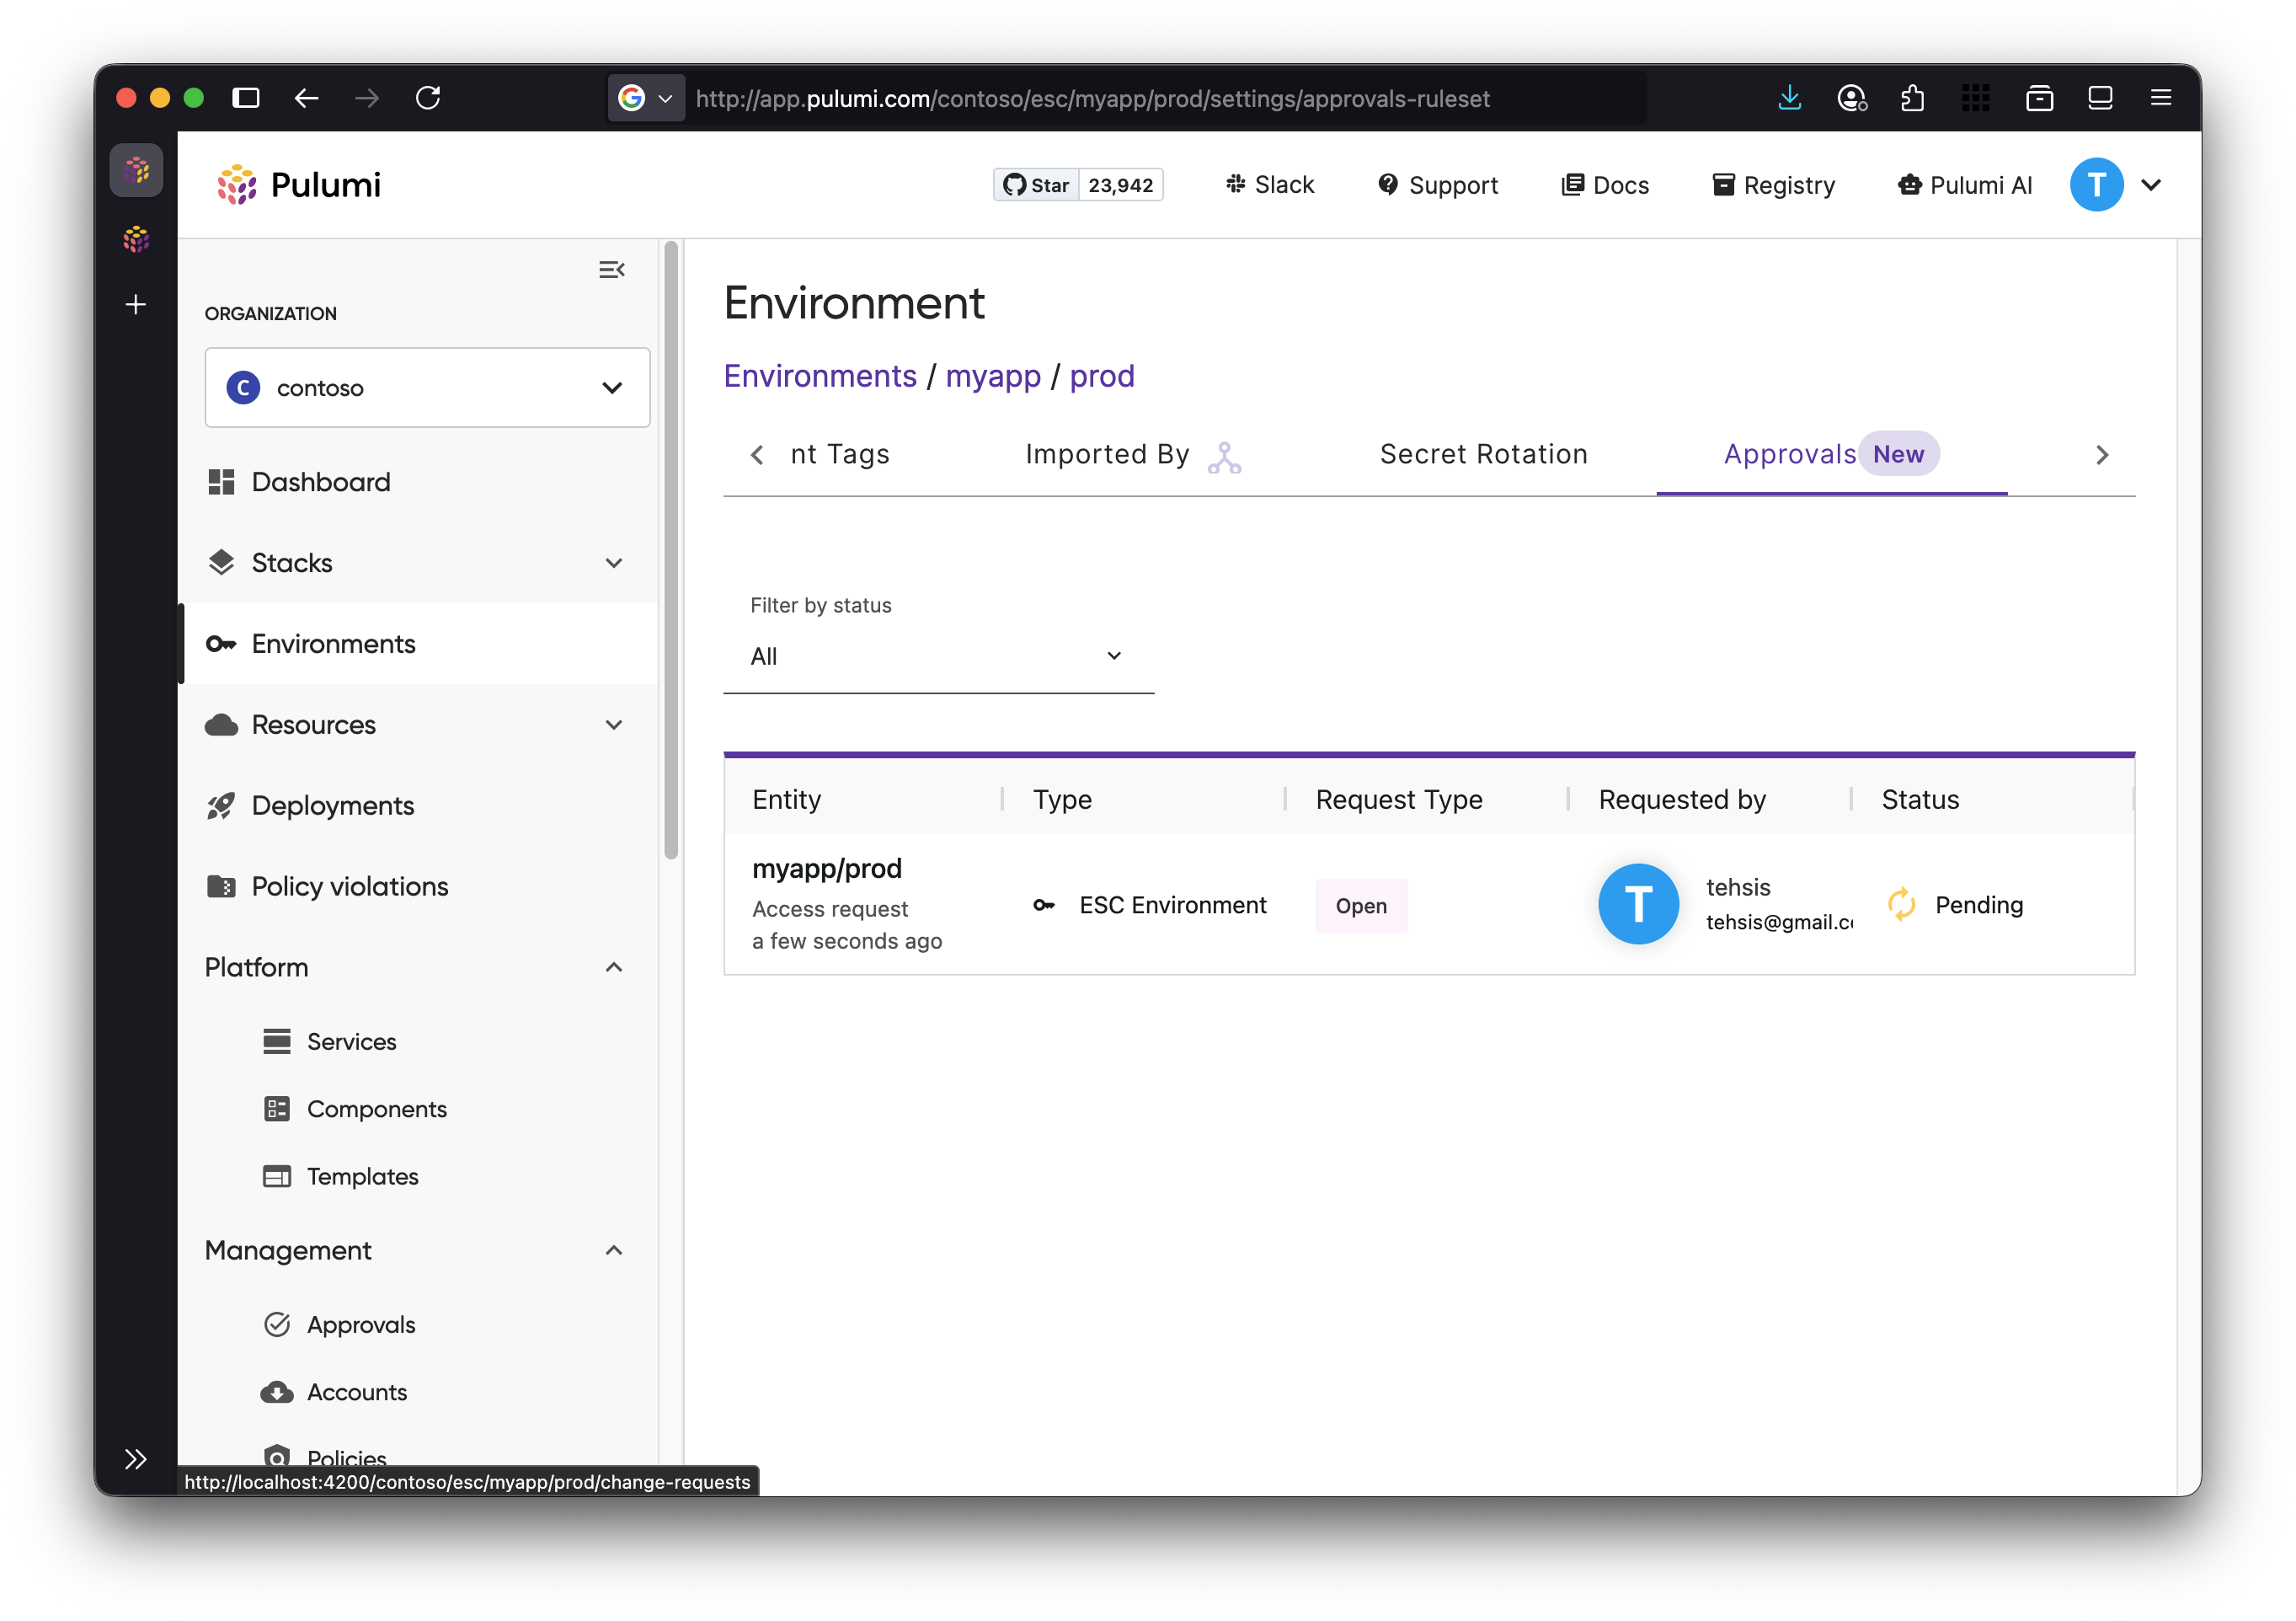Click the browser address bar URL

1092,98
